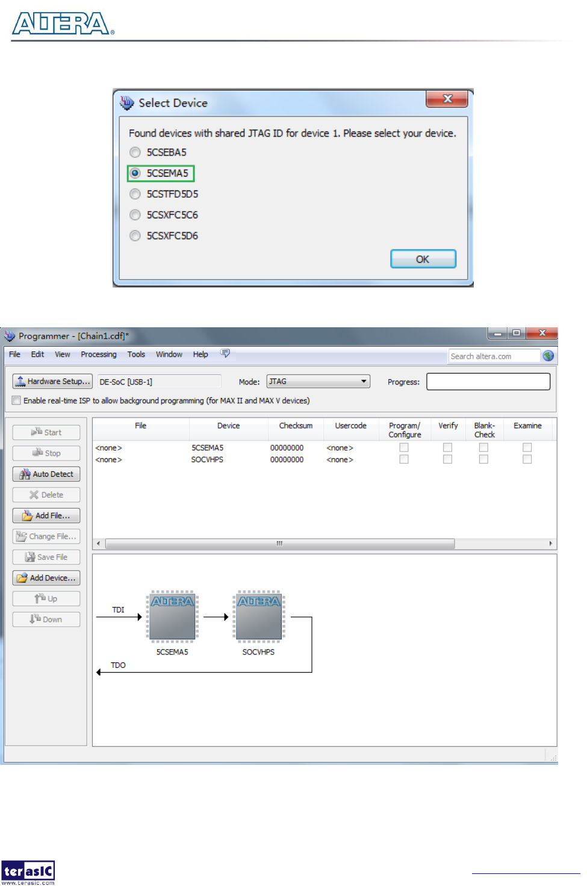Pick the 5CSXFC5C6 device radio
This screenshot has height=886, width=587.
point(135,215)
